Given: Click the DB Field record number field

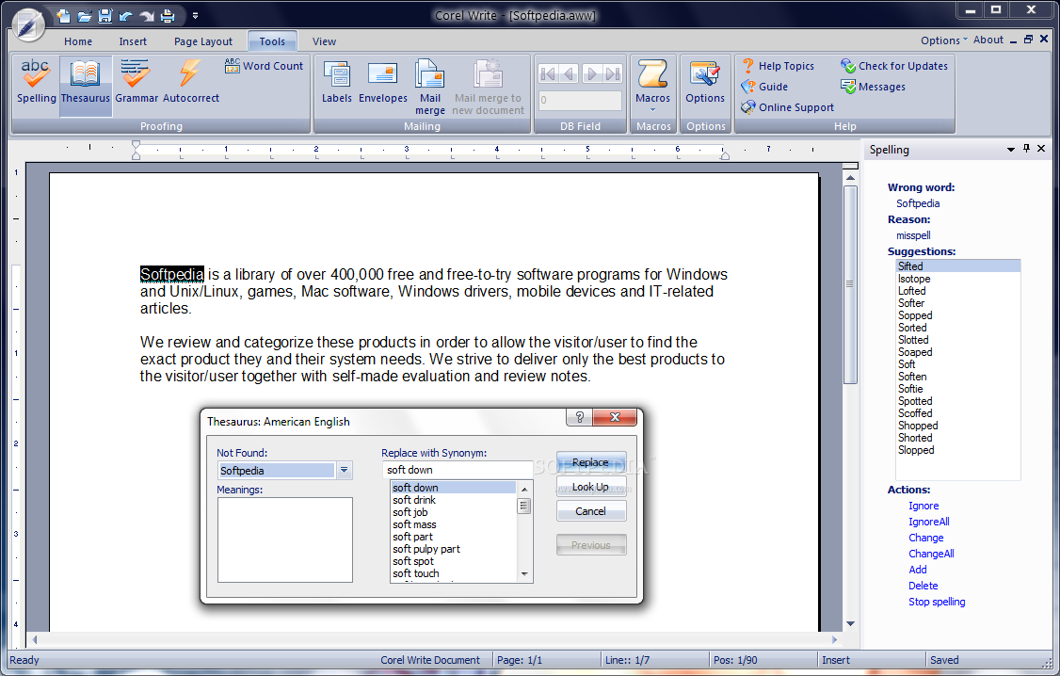Looking at the screenshot, I should click(580, 100).
